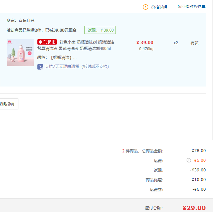Click the 有货 stock status
214x212 pixels.
(x=194, y=43)
